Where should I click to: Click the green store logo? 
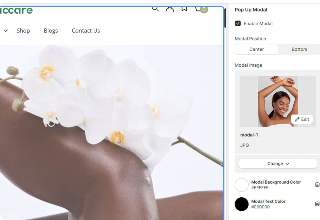tap(16, 11)
